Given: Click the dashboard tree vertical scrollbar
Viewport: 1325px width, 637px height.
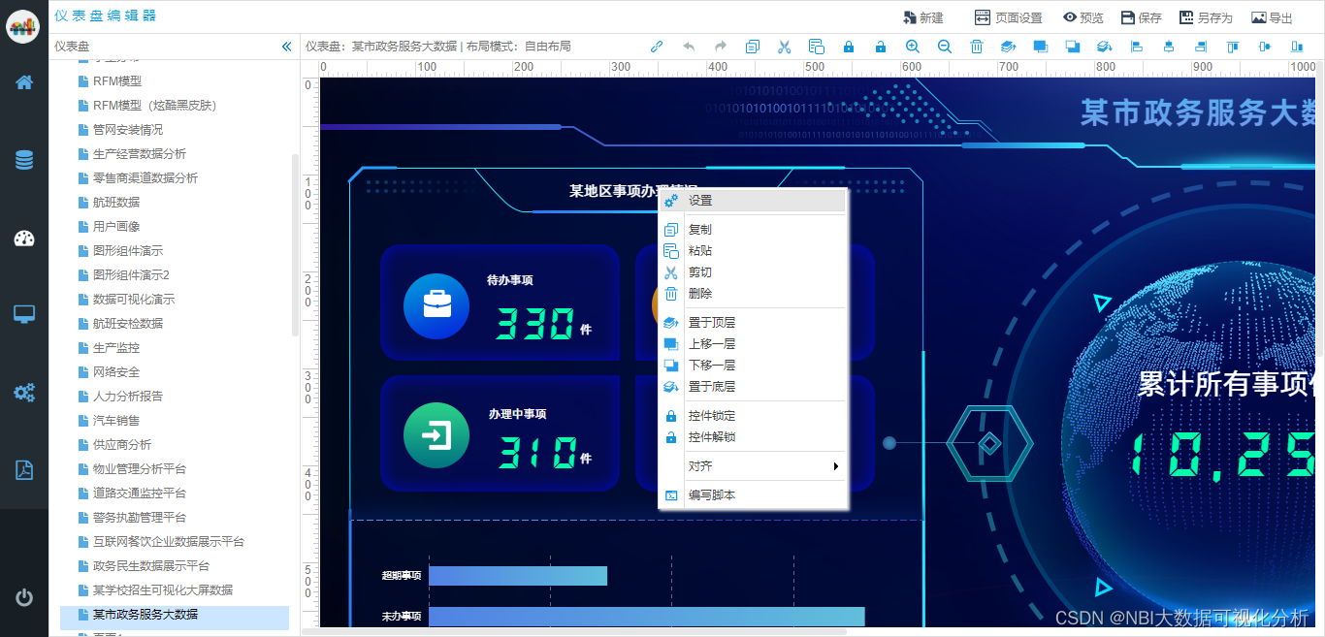Looking at the screenshot, I should (295, 244).
